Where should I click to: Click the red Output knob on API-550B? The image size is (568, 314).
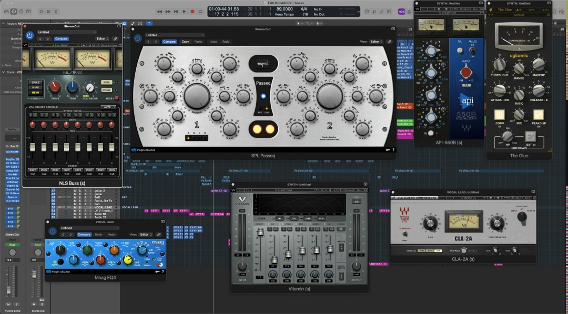(x=466, y=73)
